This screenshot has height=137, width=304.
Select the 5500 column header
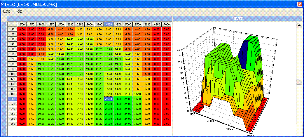click(x=137, y=25)
